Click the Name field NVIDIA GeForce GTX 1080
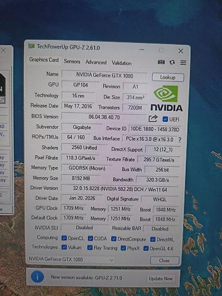This screenshot has height=296, width=222. pyautogui.click(x=104, y=75)
